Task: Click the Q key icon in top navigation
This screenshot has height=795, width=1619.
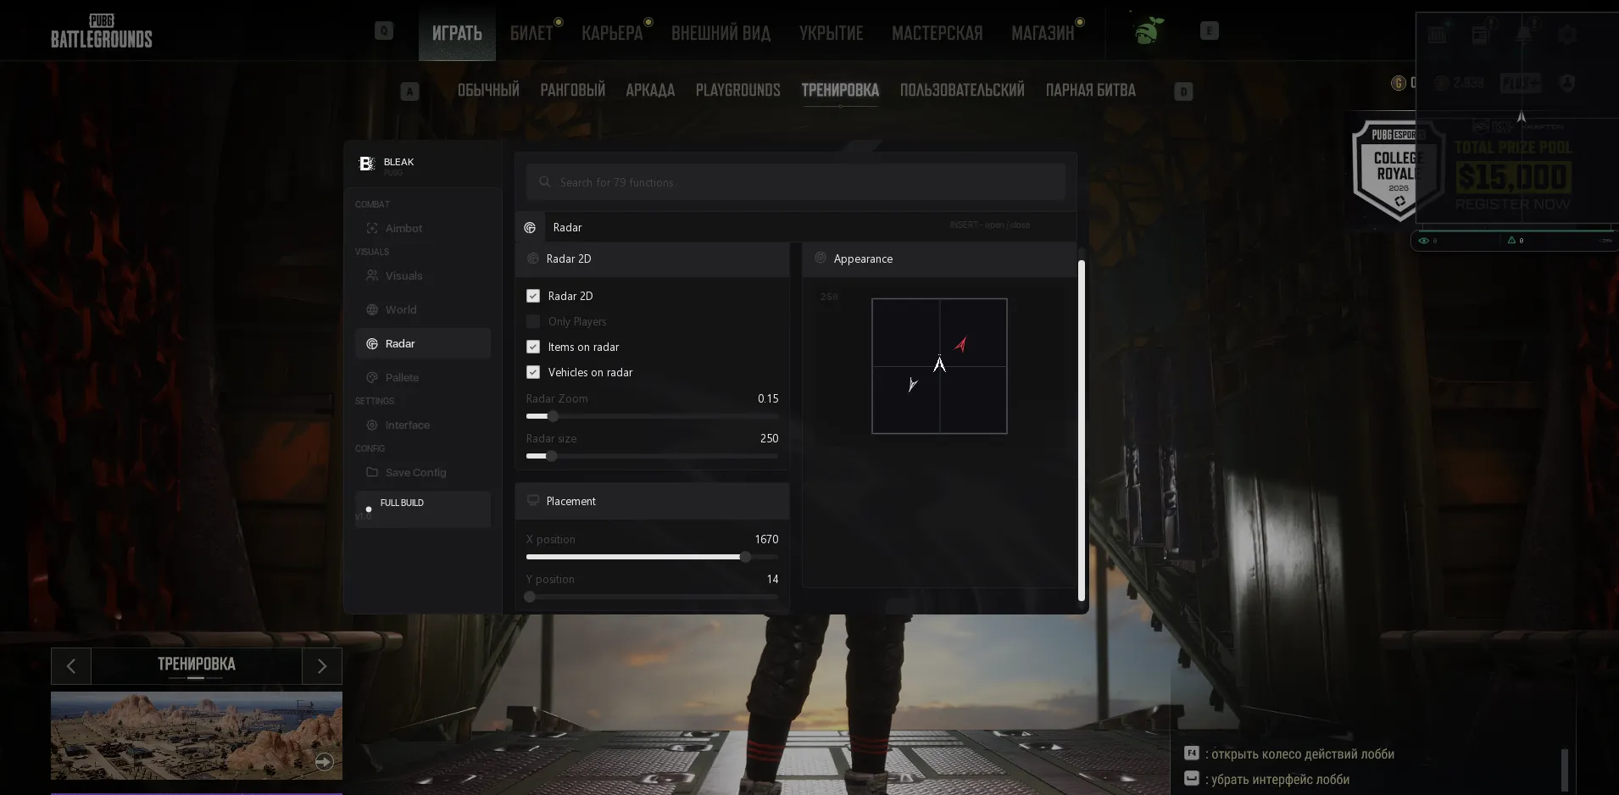Action: 384,31
